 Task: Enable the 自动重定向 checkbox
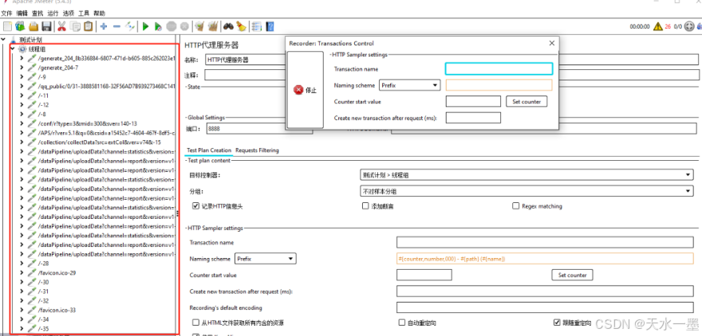[401, 322]
